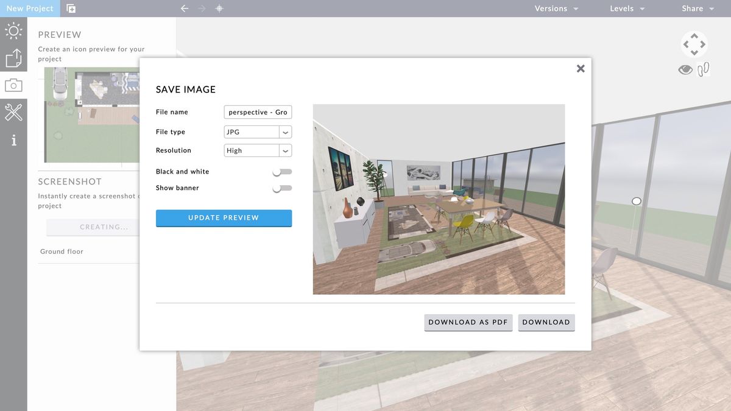Open the Share menu
The image size is (731, 411).
tap(697, 8)
